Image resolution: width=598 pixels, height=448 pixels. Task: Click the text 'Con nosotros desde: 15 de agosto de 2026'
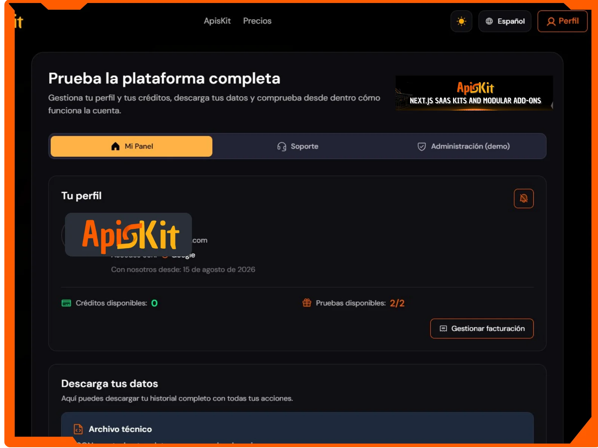(183, 270)
